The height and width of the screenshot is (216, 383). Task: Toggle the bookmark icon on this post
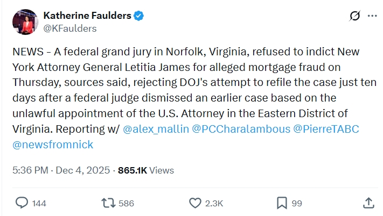(281, 203)
